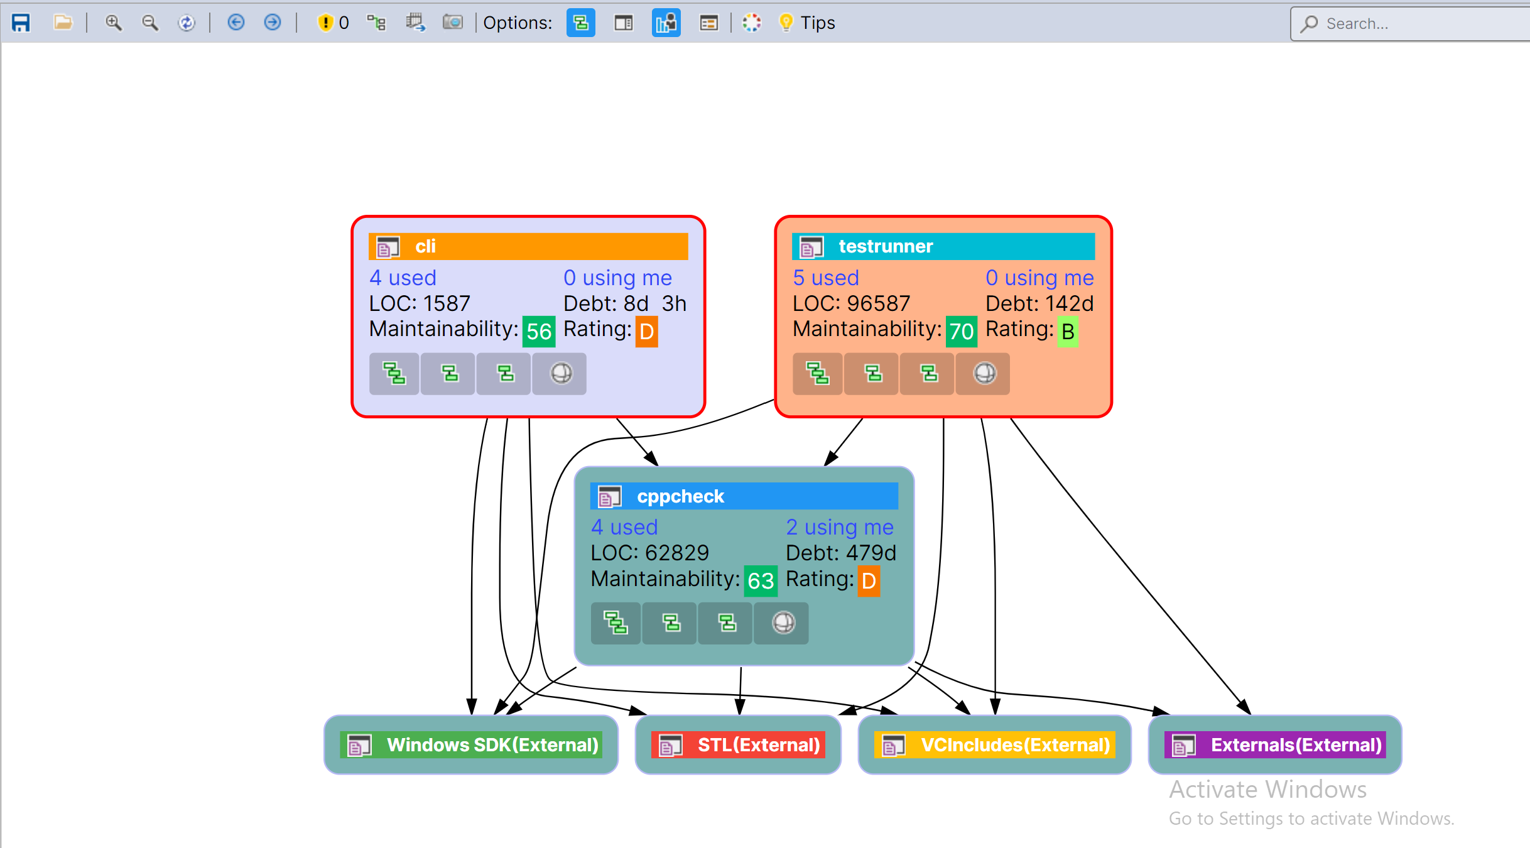Open the export graph layout icon
The width and height of the screenshot is (1530, 848).
[416, 23]
